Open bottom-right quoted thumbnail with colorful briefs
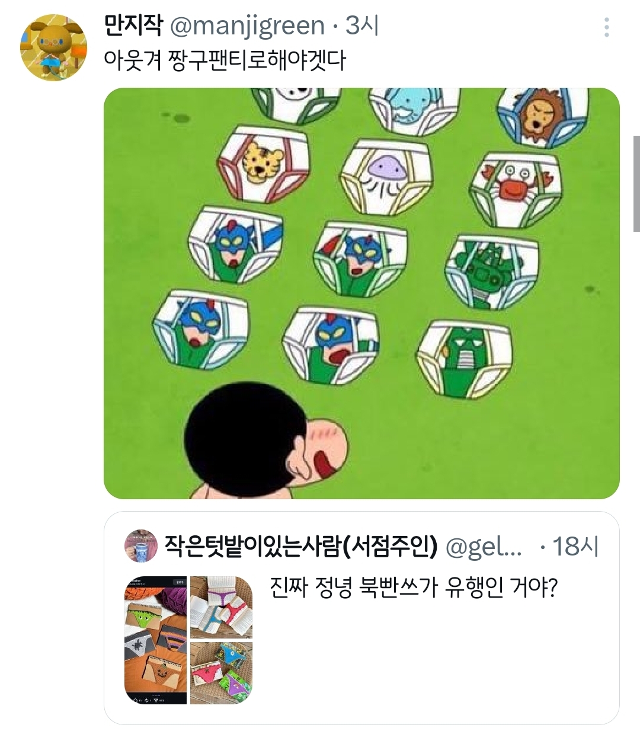The width and height of the screenshot is (640, 731). 222,673
